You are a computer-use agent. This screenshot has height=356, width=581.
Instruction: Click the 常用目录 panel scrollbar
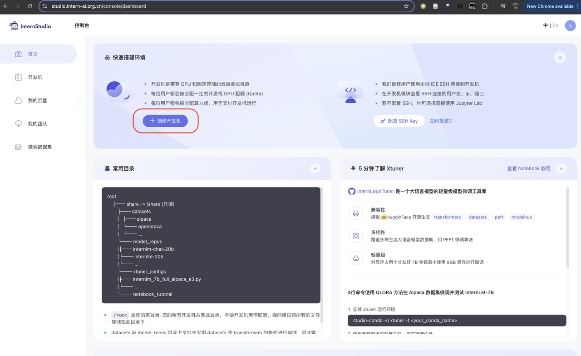click(322, 254)
